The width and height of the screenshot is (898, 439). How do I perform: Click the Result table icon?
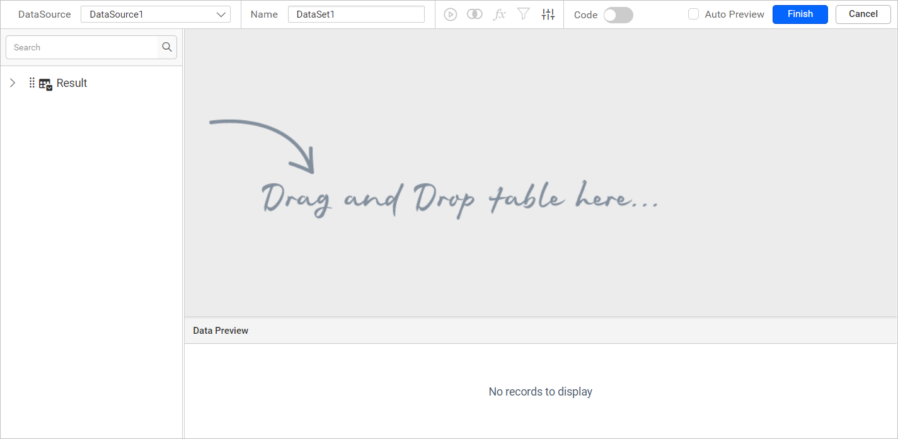click(45, 84)
